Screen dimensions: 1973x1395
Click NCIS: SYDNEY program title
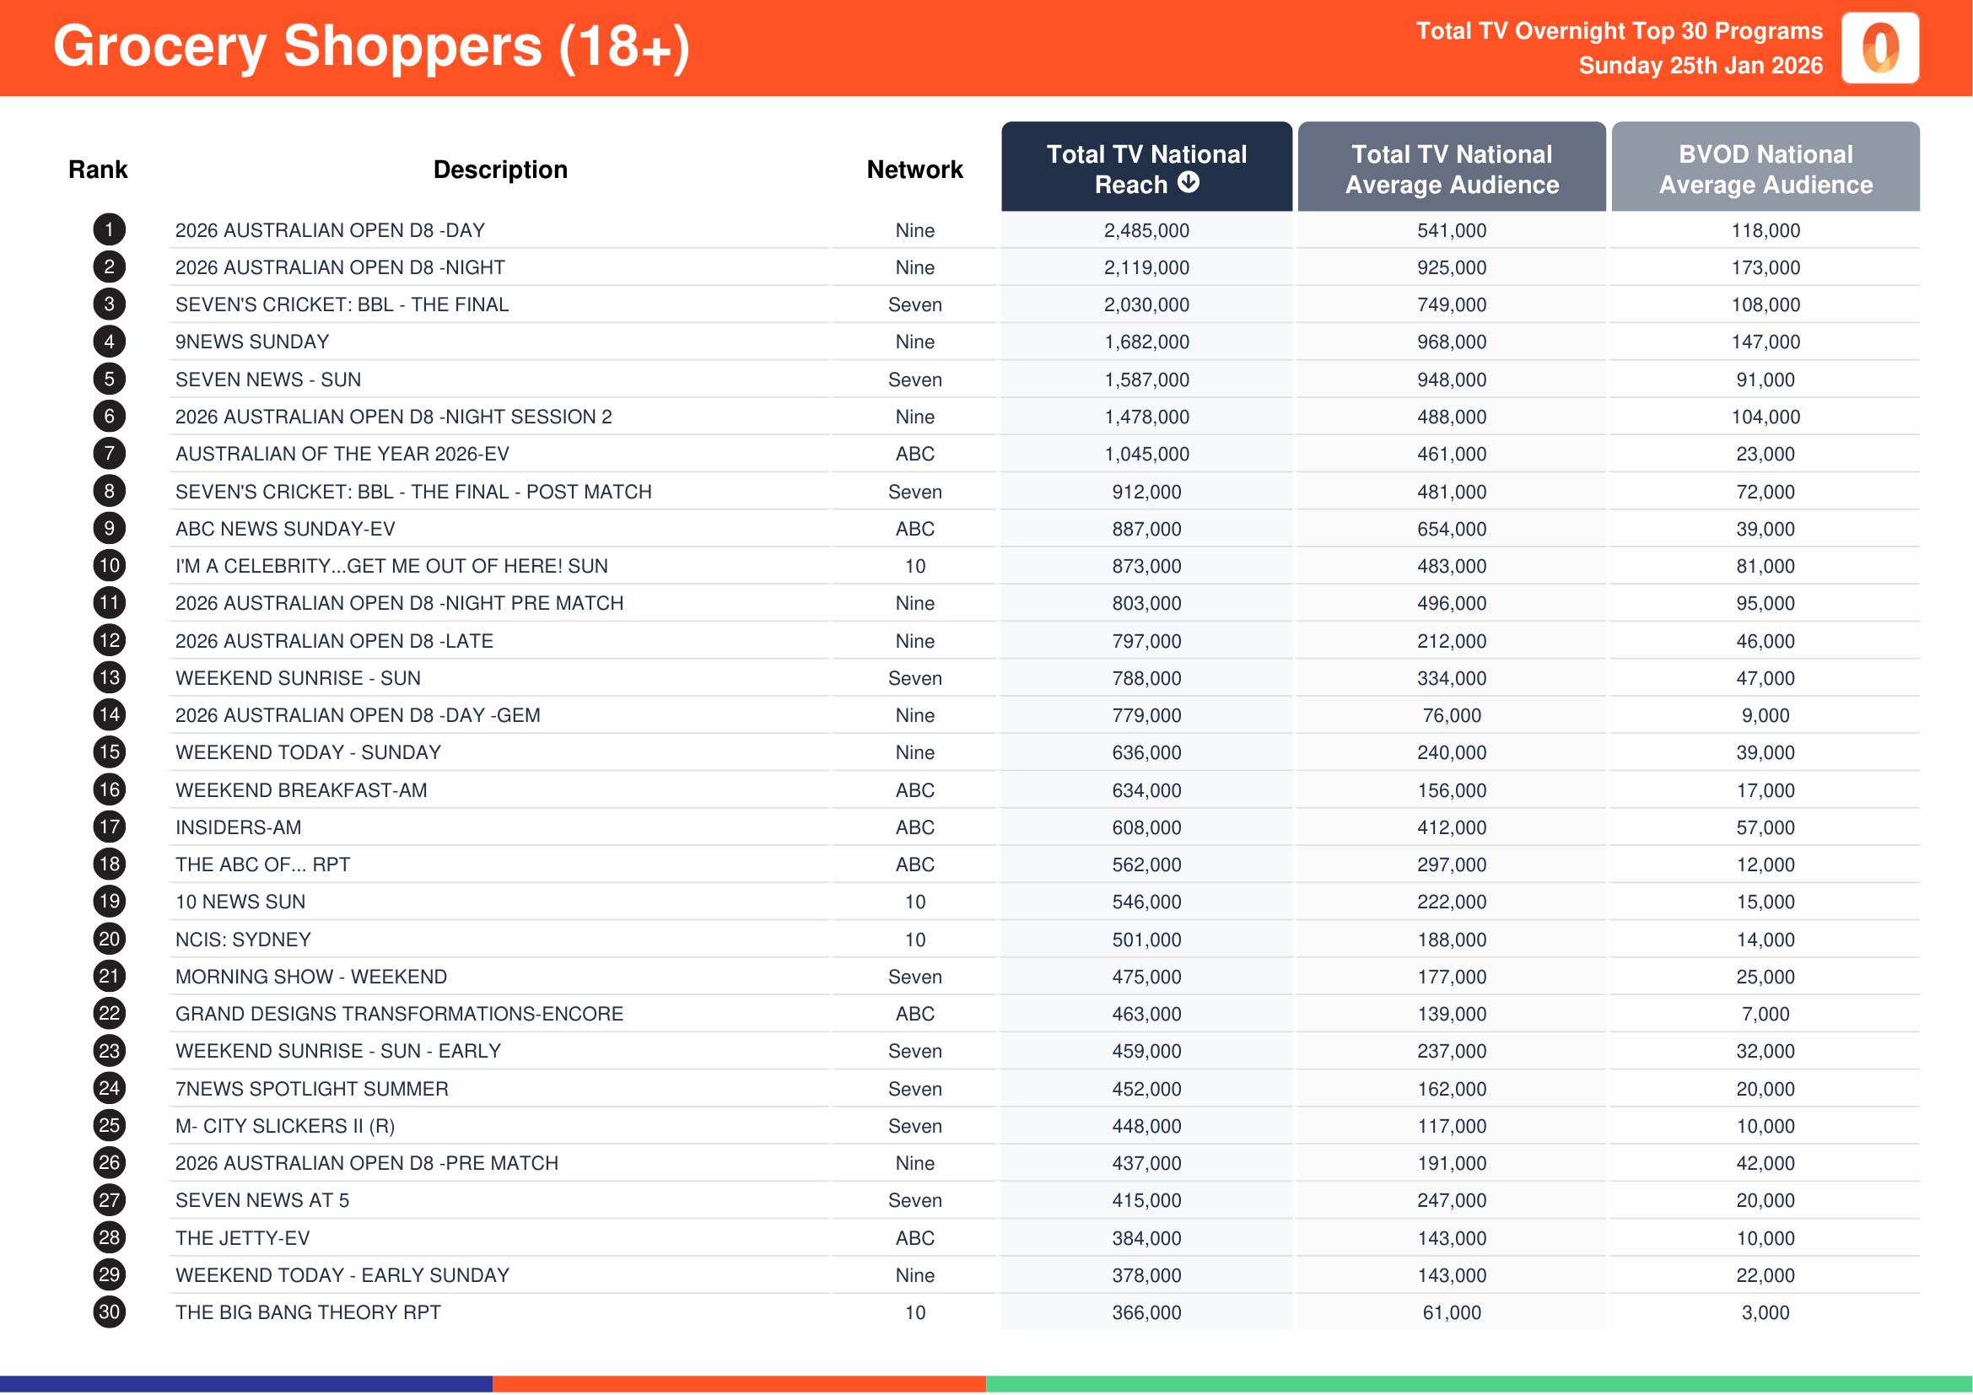243,940
